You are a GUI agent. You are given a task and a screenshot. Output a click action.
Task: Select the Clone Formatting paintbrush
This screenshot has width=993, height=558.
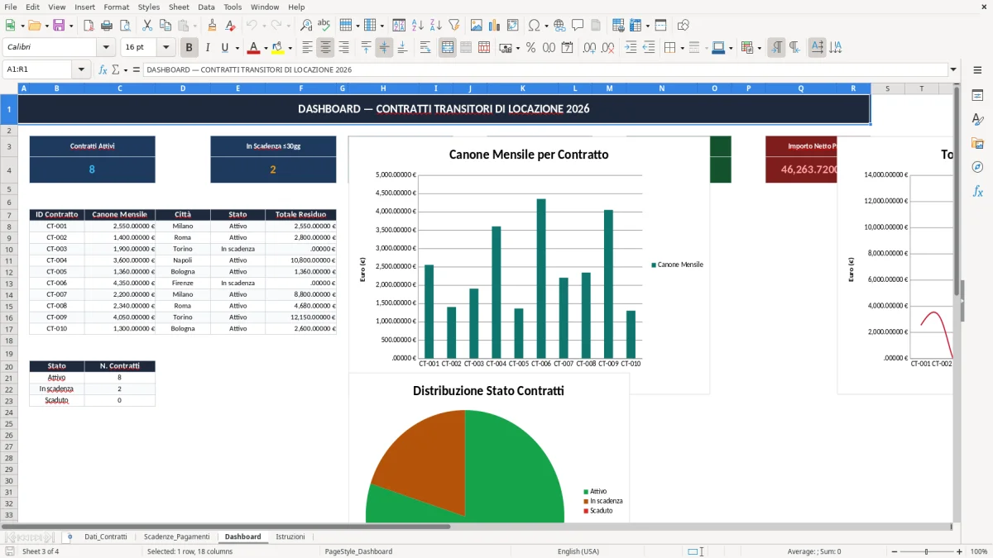[x=212, y=26]
